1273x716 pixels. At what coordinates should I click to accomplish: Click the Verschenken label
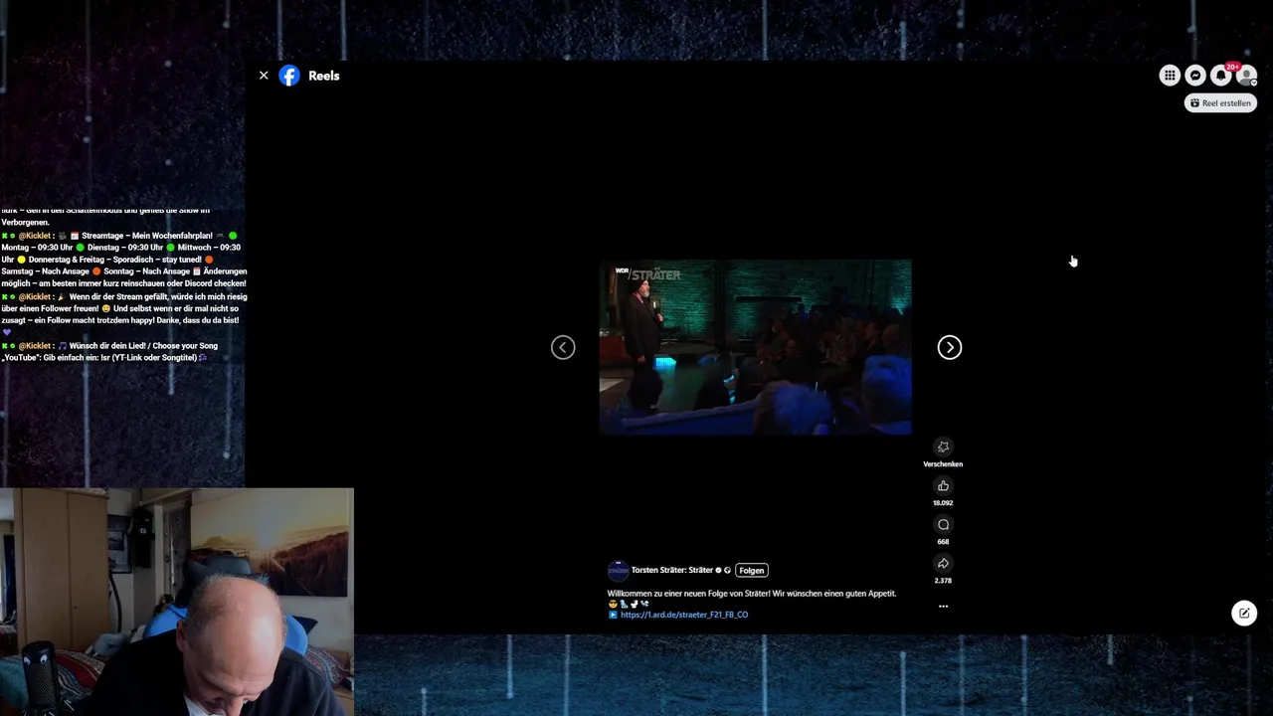[x=943, y=464]
